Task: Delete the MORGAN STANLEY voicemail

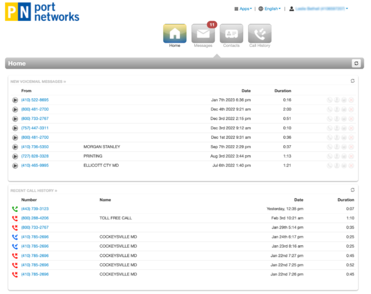Action: coord(351,147)
